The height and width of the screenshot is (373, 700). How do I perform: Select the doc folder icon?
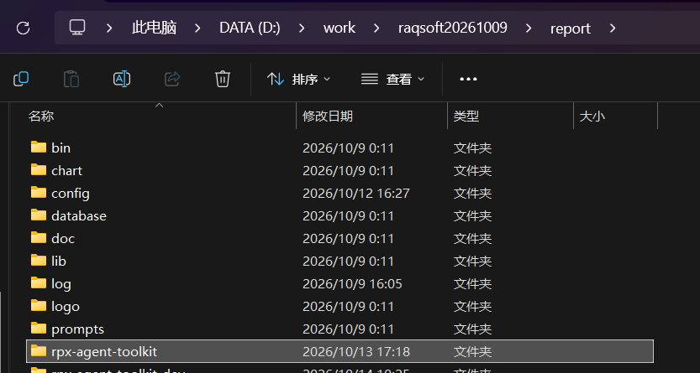click(39, 238)
